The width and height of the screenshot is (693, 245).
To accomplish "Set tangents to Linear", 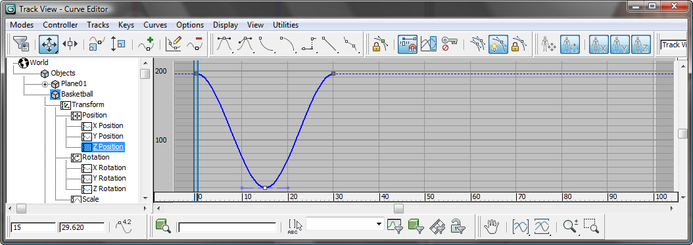I will pos(329,44).
